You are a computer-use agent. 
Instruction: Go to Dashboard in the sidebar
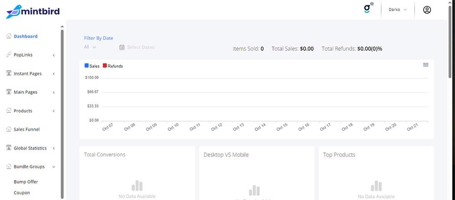[25, 36]
